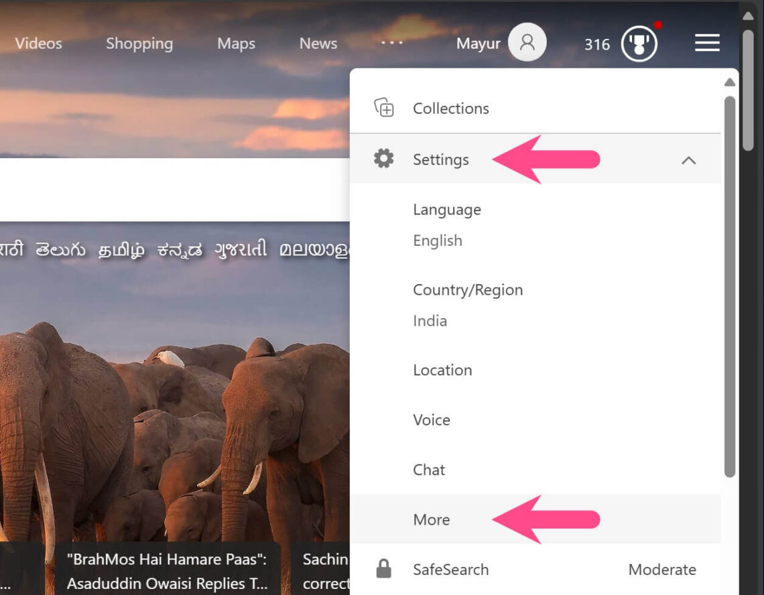
Task: Switch to the News search tab
Action: click(x=318, y=43)
